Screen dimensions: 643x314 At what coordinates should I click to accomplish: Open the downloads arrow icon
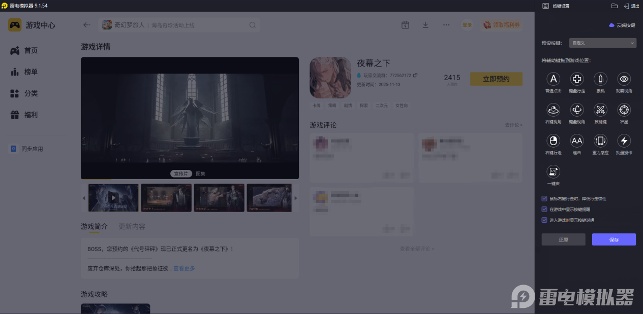coord(425,25)
